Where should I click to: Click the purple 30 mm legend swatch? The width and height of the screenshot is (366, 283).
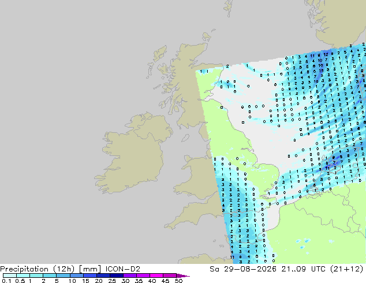point(130,275)
